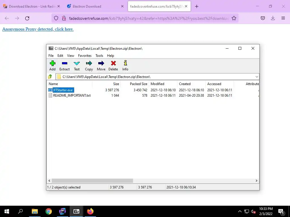Open a new Firefox tab
The width and height of the screenshot is (290, 217).
click(197, 6)
